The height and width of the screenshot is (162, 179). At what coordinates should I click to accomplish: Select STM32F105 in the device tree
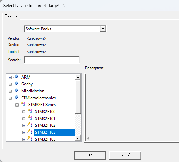pyautogui.click(x=45, y=139)
